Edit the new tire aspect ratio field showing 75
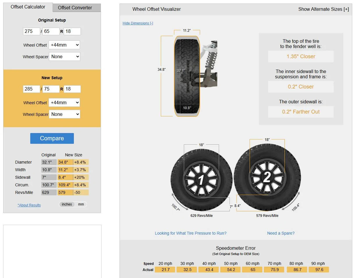 (51, 89)
